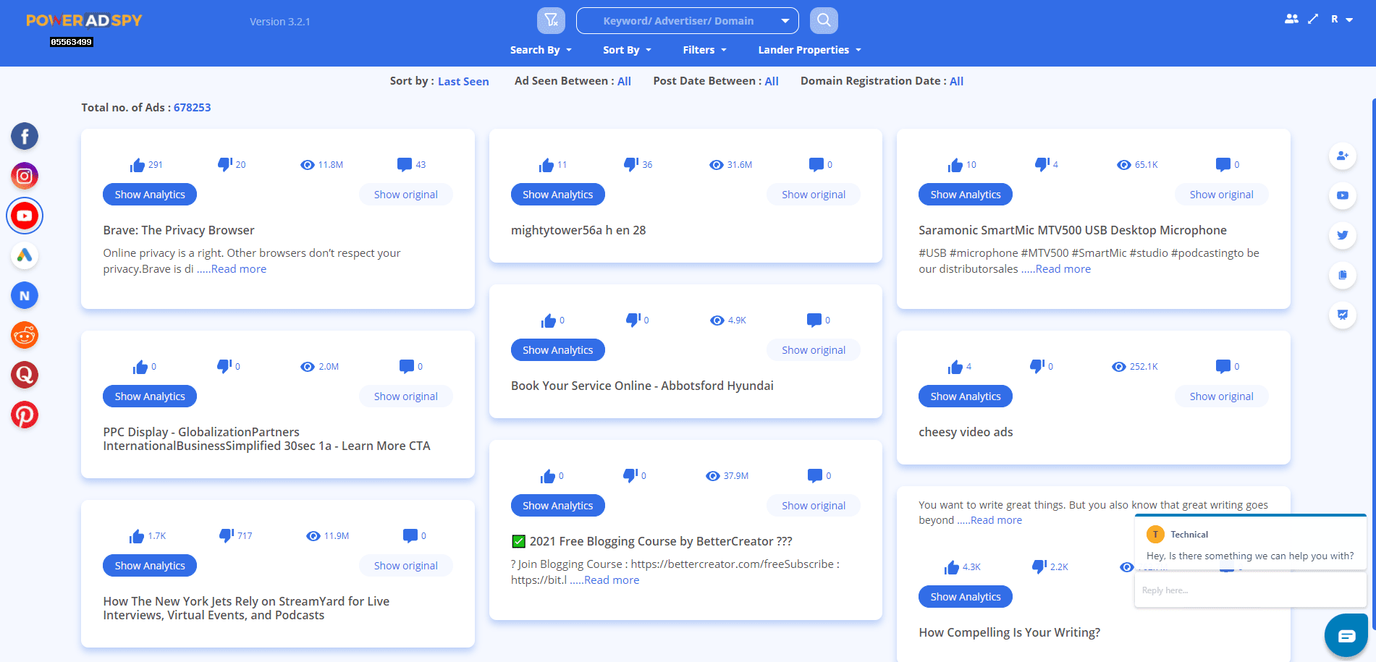Click the Saramonic SmartMic MTV500 ad title
1376x662 pixels.
(x=1072, y=230)
